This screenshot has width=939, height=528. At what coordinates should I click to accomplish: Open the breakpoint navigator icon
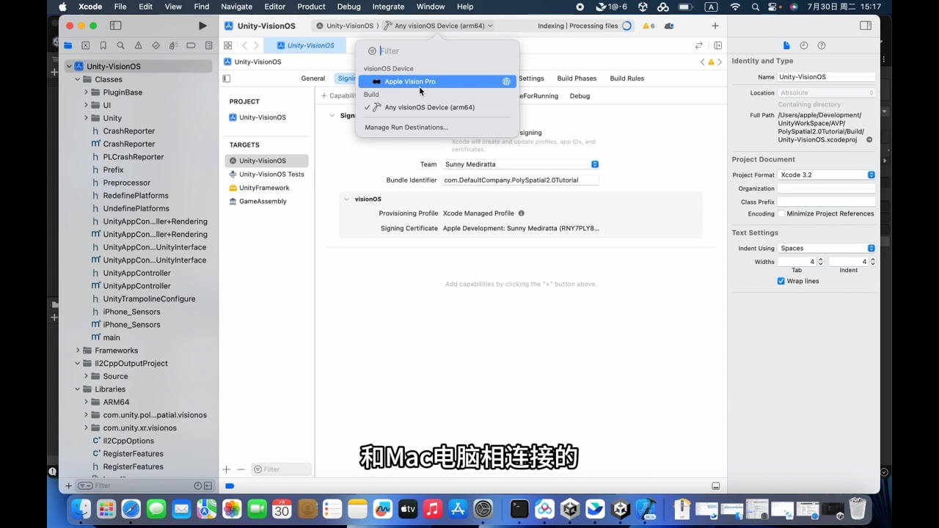click(x=191, y=45)
